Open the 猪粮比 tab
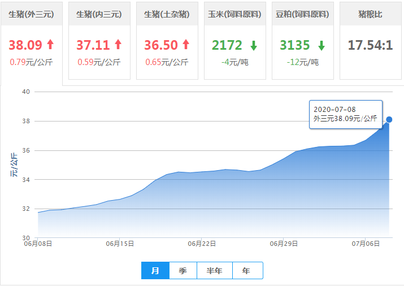 point(370,14)
